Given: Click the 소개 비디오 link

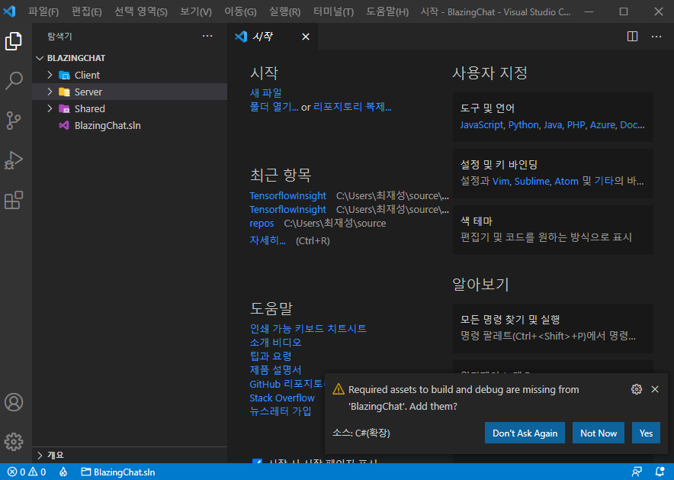Looking at the screenshot, I should [275, 343].
